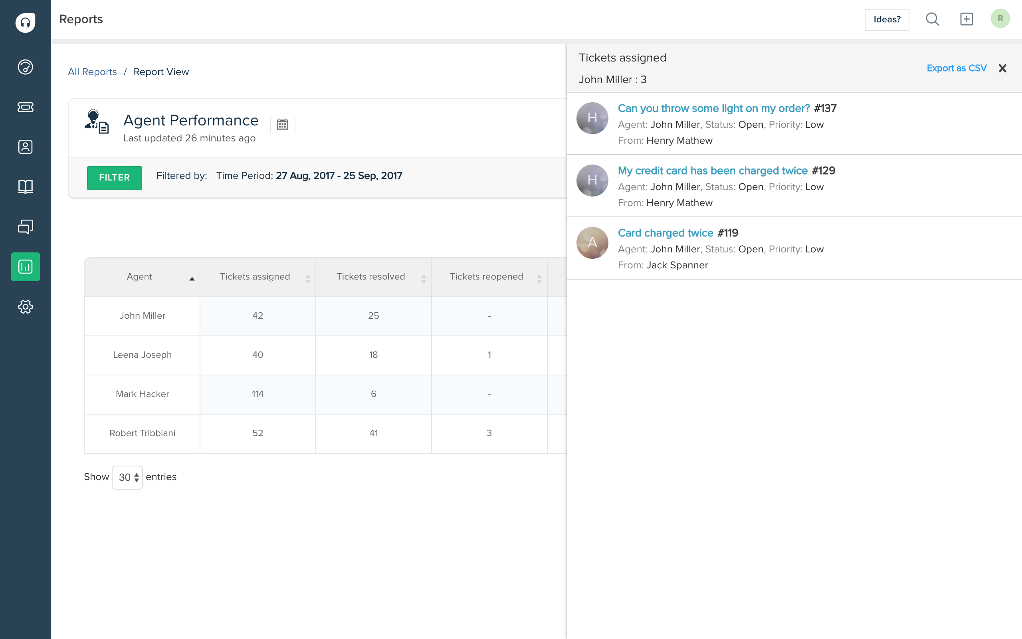Click the new item plus icon
The height and width of the screenshot is (639, 1022).
tap(966, 19)
